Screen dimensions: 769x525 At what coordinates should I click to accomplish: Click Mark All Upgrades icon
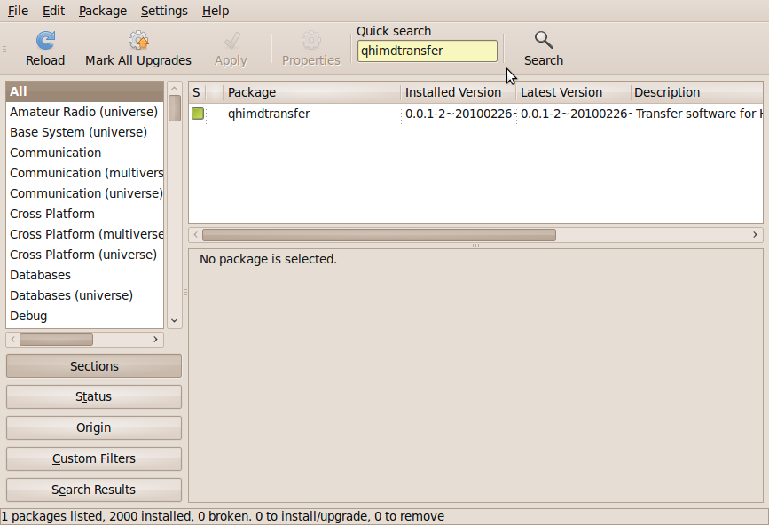[x=138, y=41]
